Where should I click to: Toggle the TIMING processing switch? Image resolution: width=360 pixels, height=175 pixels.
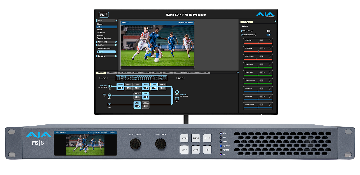tap(121, 88)
